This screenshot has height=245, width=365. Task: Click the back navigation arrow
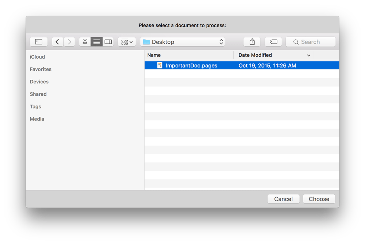[x=57, y=42]
